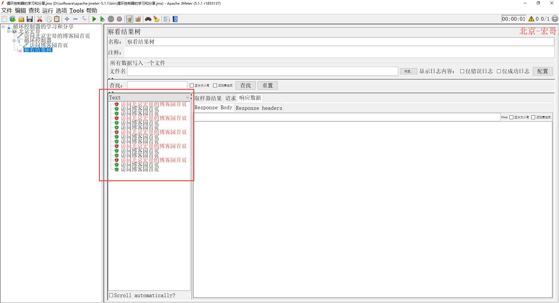Click the grey Shutdown icon
The height and width of the screenshot is (303, 559).
pyautogui.click(x=119, y=19)
